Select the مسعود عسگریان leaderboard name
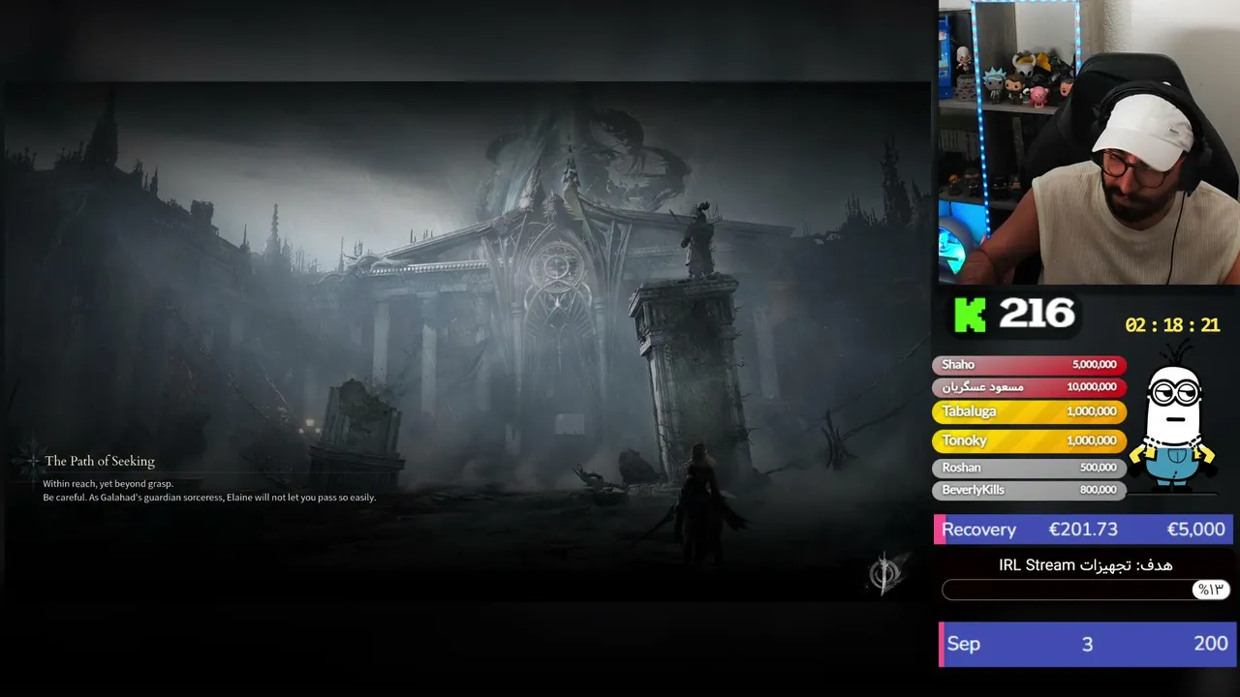This screenshot has height=697, width=1240. [982, 387]
